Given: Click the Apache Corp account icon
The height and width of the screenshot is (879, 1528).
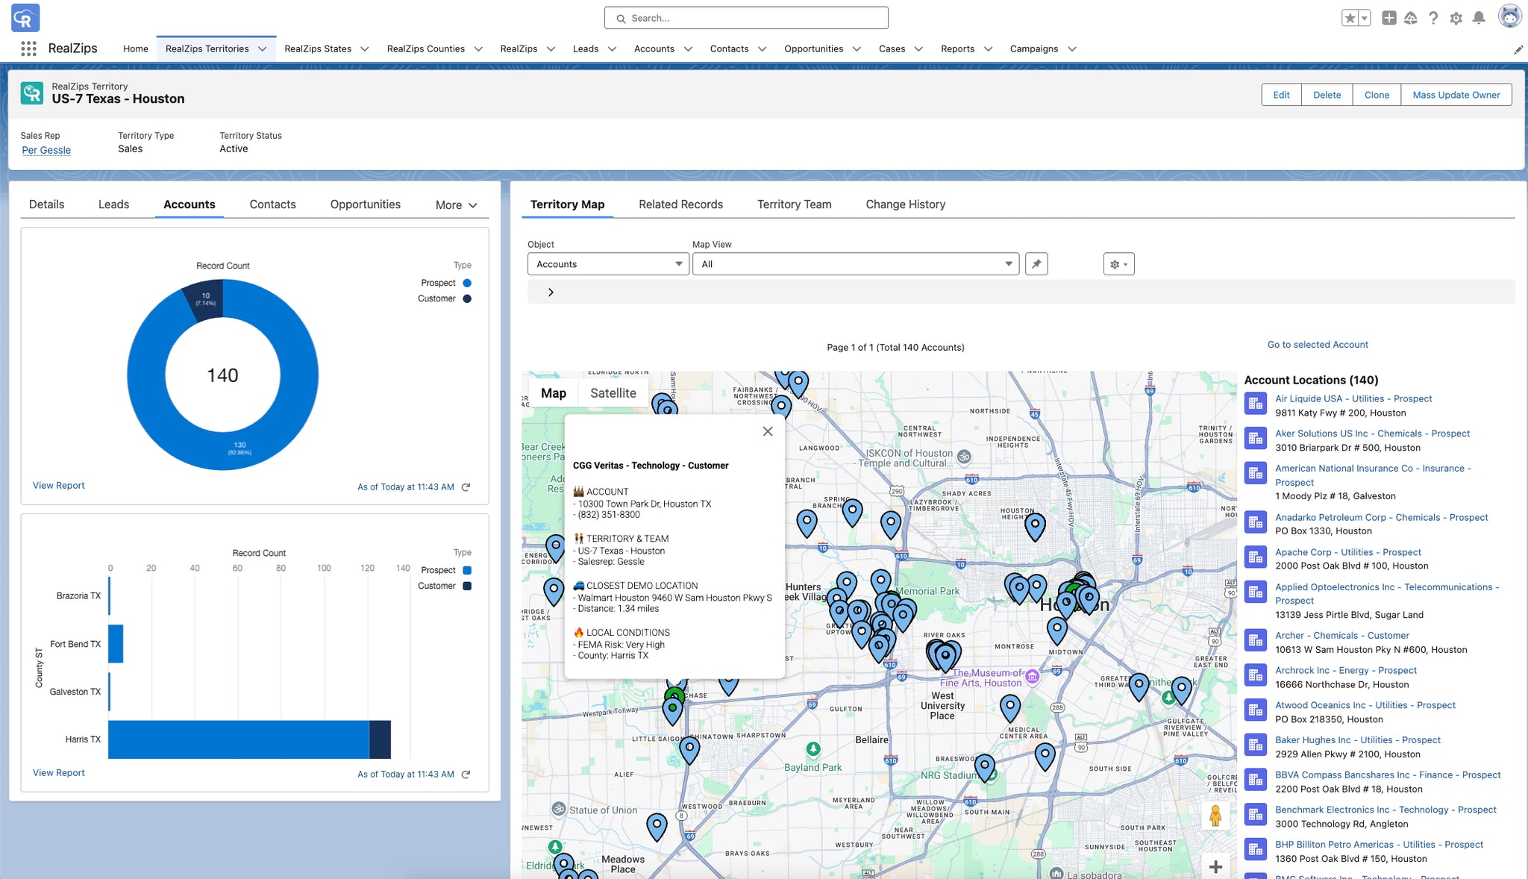Looking at the screenshot, I should [1256, 558].
